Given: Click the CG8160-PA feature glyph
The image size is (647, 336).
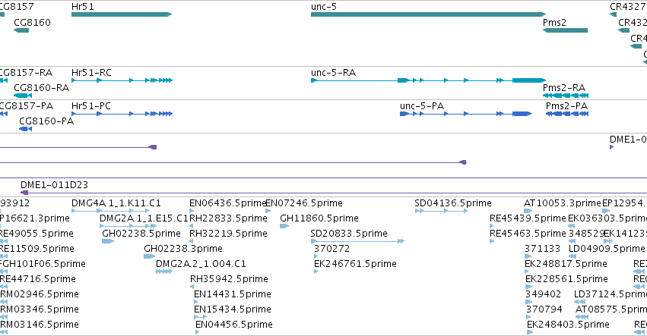Looking at the screenshot, I should 25,129.
